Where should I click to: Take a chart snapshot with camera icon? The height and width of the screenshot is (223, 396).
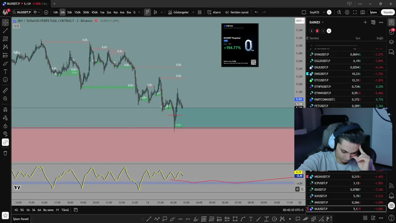363,12
